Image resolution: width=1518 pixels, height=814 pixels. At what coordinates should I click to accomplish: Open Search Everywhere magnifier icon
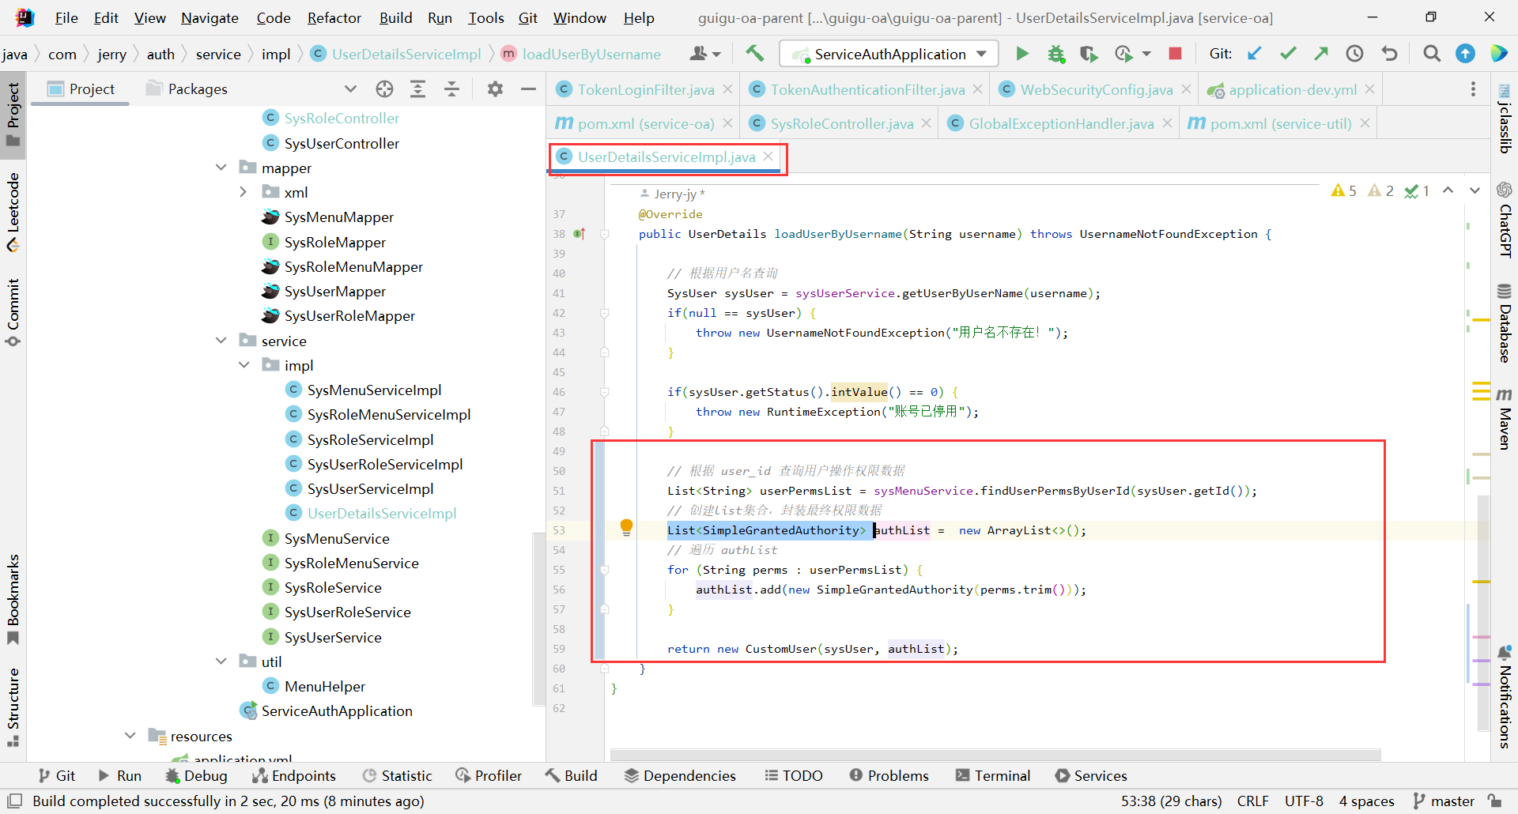(1431, 54)
